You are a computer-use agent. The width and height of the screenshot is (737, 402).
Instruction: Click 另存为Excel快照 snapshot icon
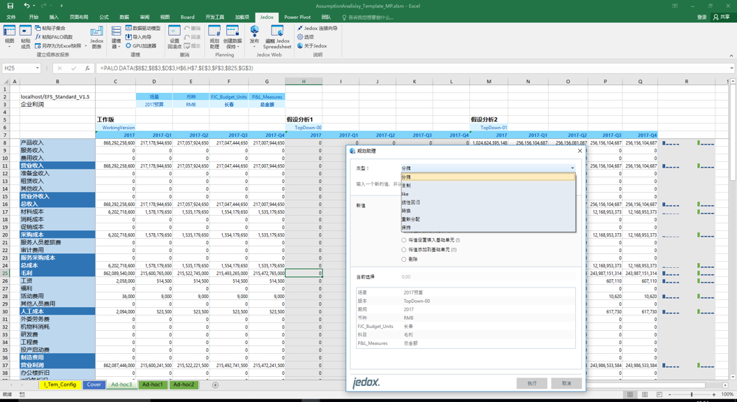[38, 45]
